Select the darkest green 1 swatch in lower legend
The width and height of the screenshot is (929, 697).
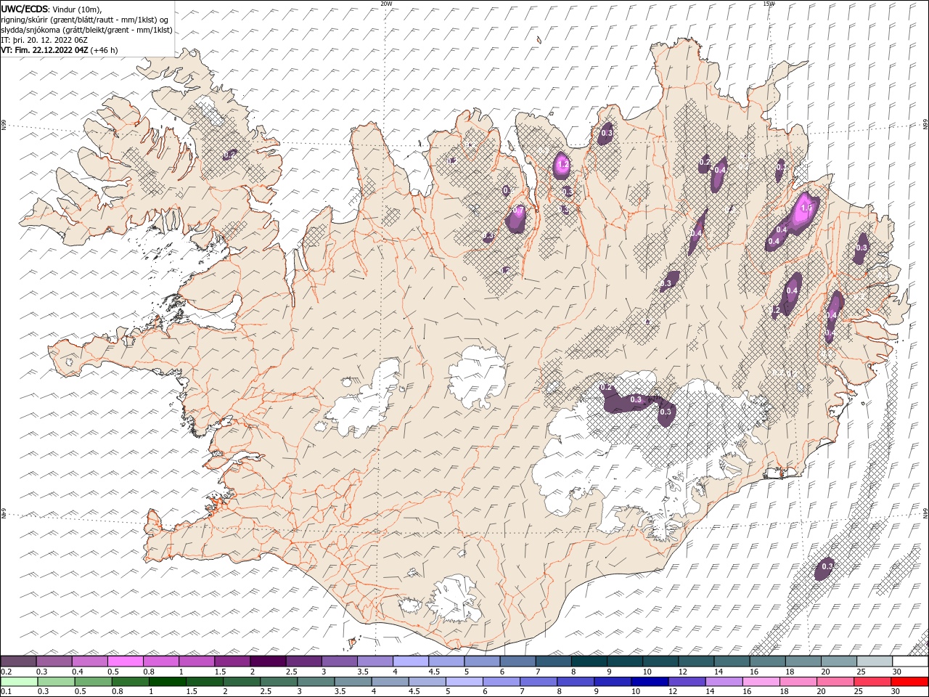coord(168,682)
